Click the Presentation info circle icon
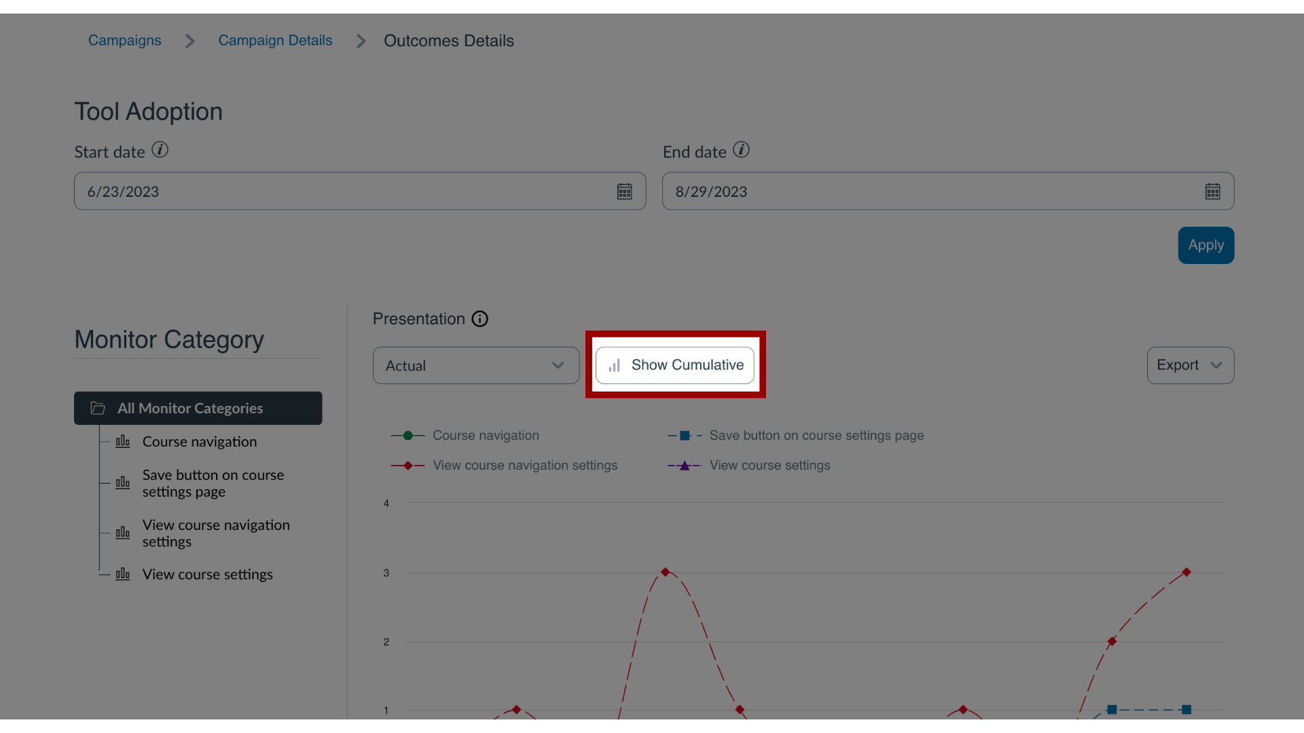This screenshot has height=733, width=1304. (480, 318)
